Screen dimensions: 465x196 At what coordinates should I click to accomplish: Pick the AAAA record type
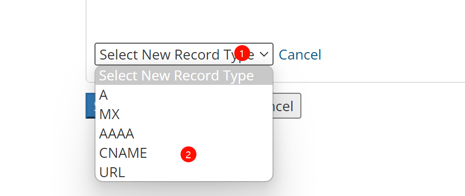184,133
